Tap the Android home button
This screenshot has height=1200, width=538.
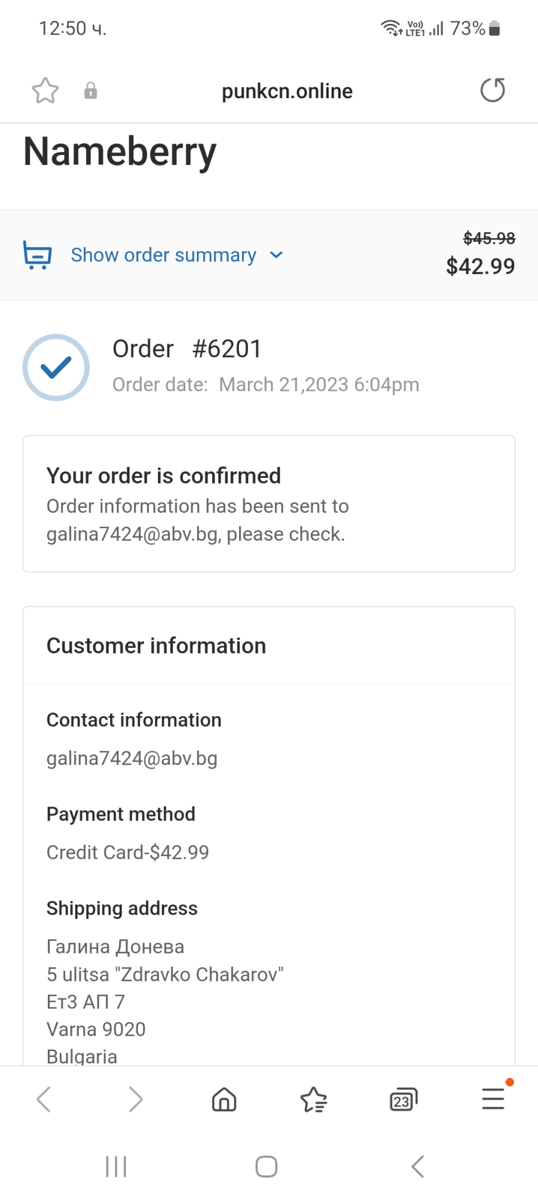(x=267, y=1167)
